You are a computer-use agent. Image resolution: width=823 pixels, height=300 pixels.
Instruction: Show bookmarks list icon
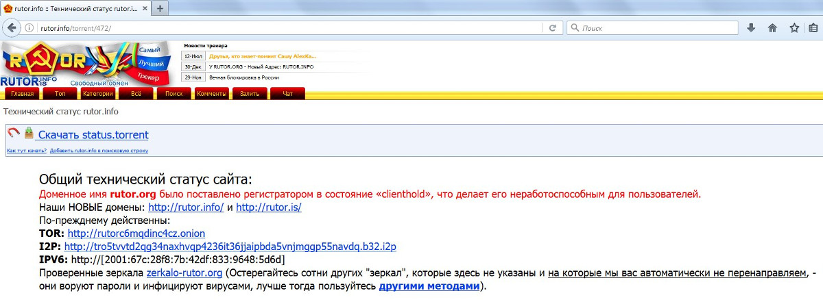(814, 28)
